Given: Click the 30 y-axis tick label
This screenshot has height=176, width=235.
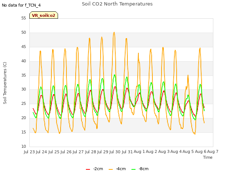Looking at the screenshot, I should click(23, 89).
